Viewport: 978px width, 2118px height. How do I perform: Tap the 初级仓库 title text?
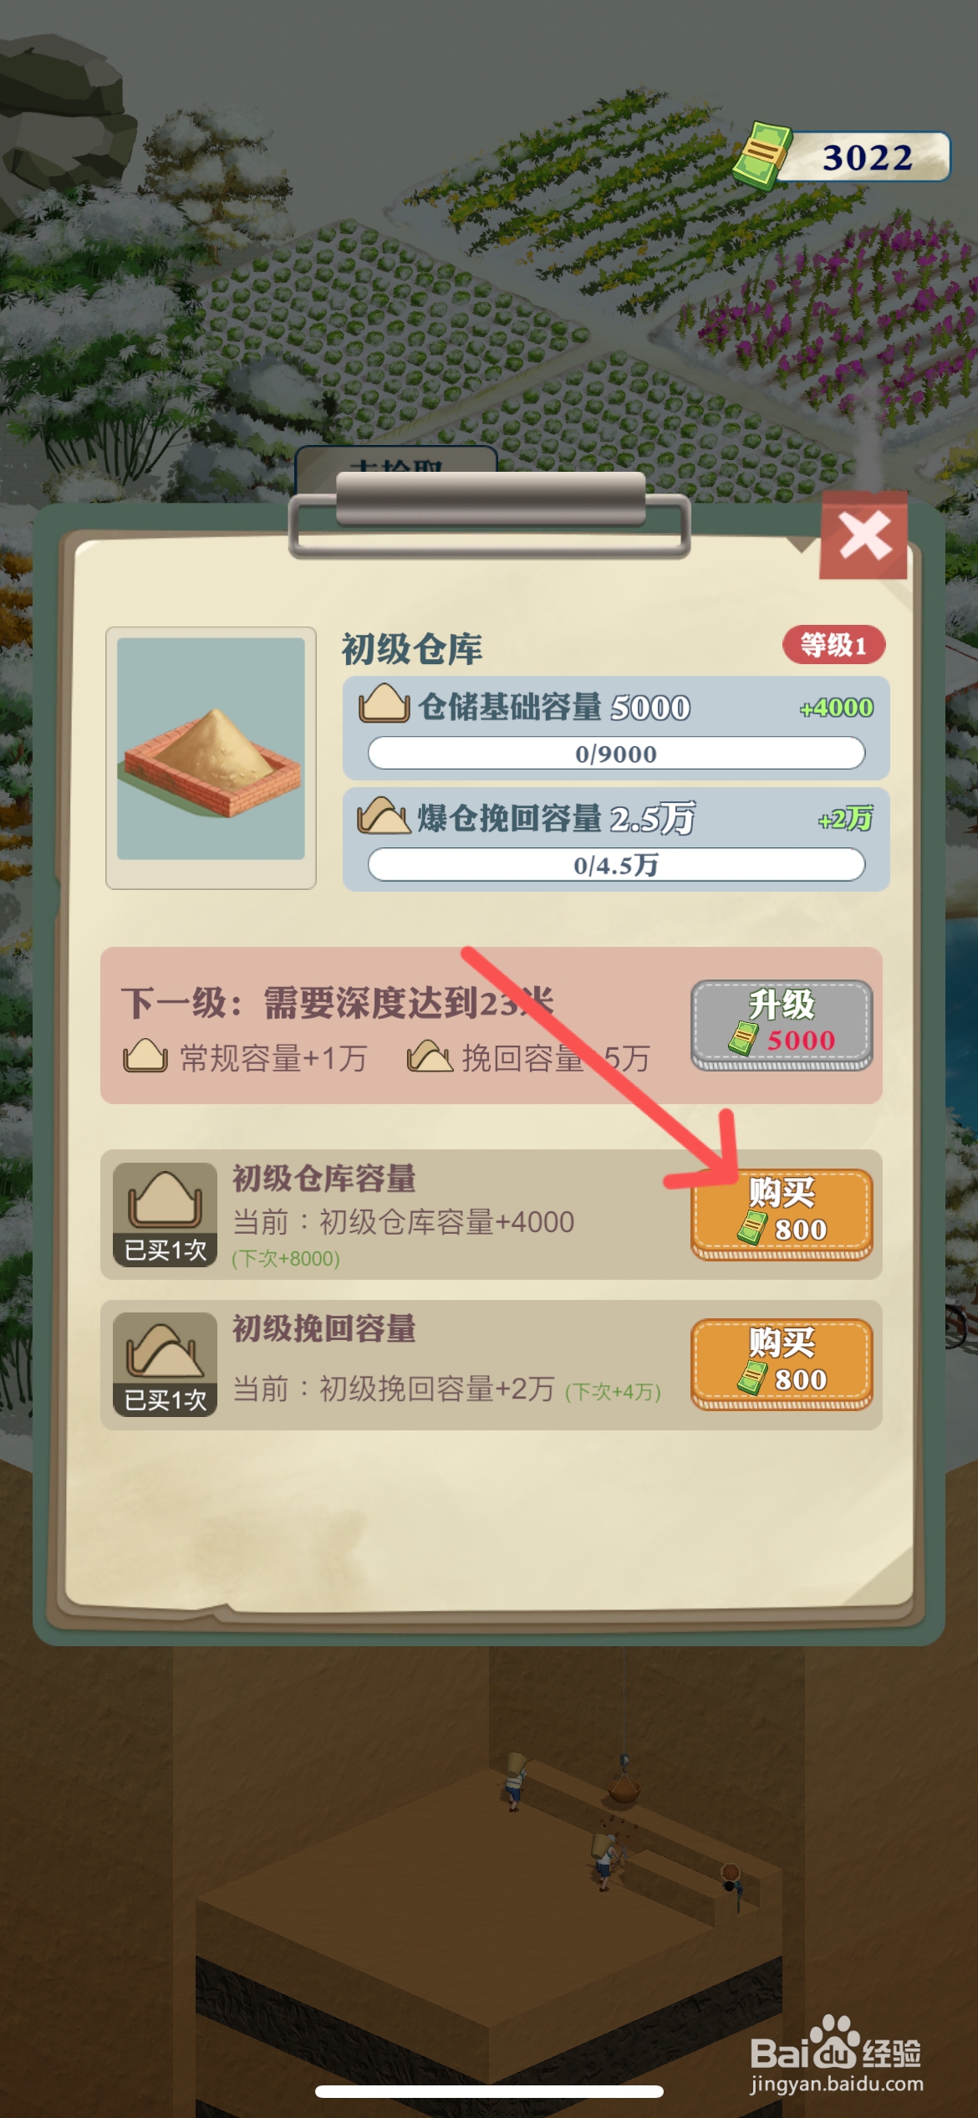[x=412, y=650]
